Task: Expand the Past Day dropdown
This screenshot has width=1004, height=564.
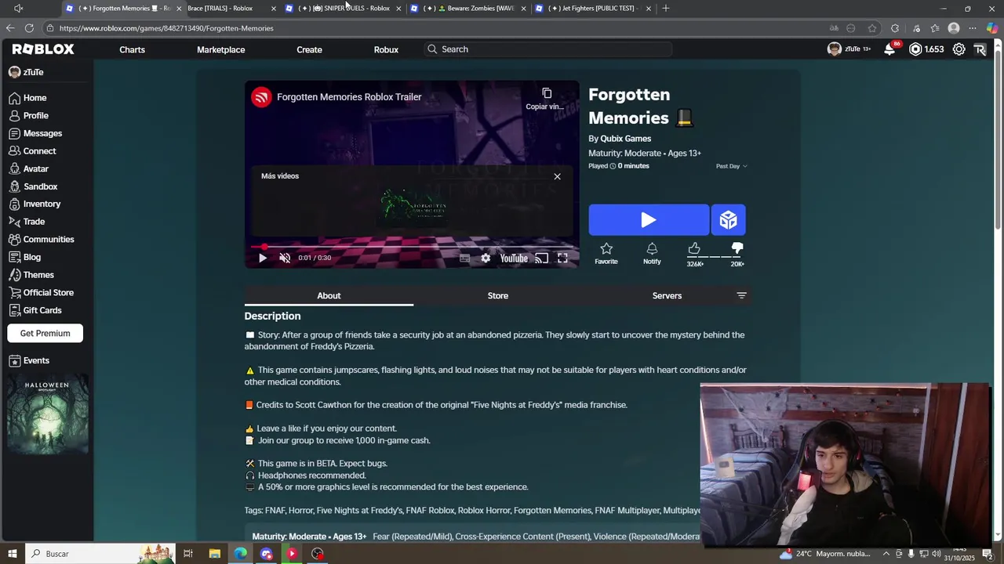Action: point(731,166)
